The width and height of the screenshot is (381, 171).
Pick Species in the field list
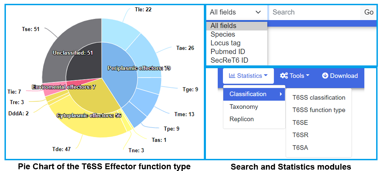point(223,34)
